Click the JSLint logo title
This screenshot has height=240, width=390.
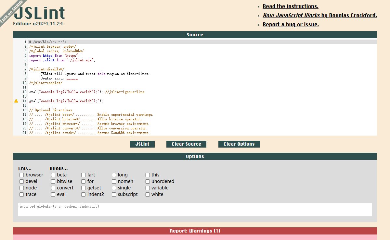click(39, 13)
